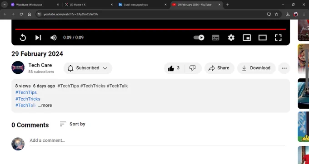Dislike the video with thumbs down
309x164 pixels.
[x=193, y=68]
